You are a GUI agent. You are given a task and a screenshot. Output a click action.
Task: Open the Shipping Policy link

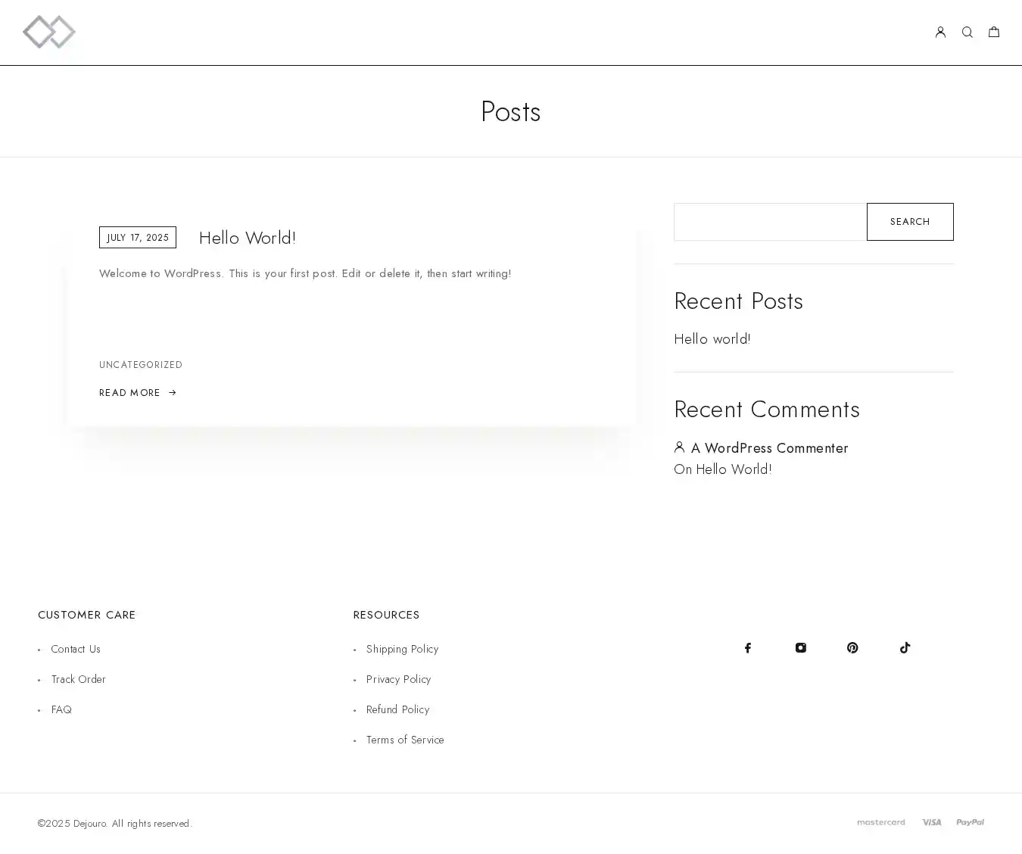tap(402, 649)
